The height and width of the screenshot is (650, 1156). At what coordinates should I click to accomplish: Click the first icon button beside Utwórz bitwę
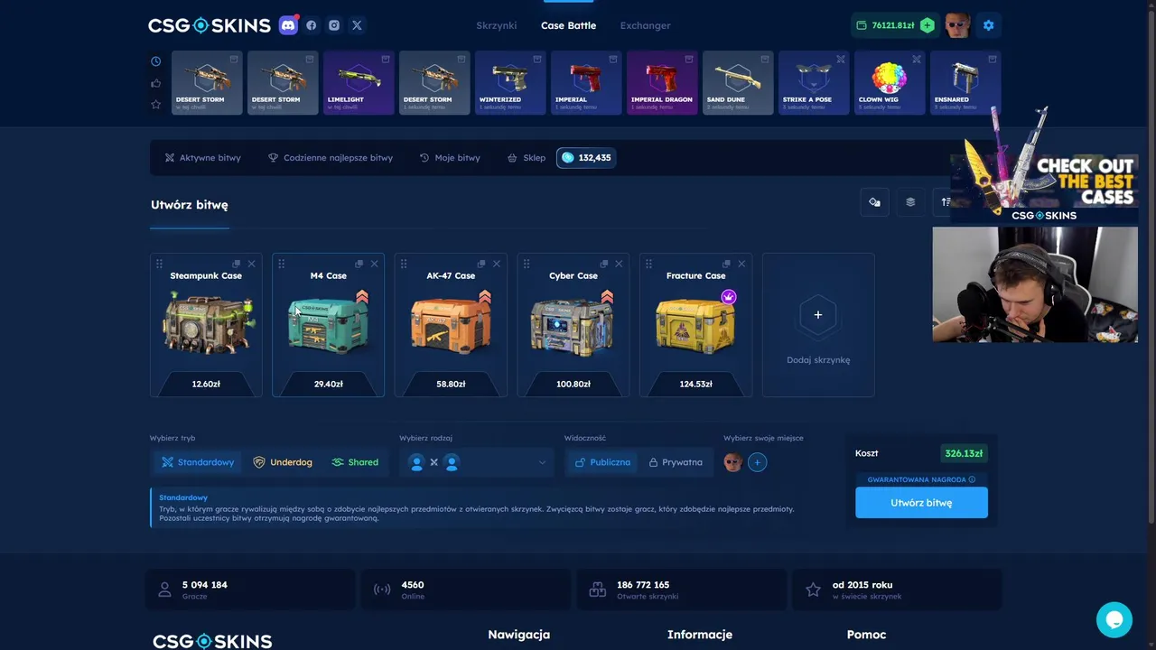(874, 202)
